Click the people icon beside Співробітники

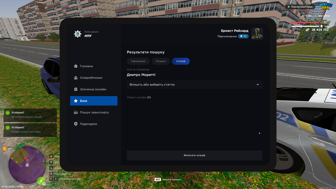76,78
